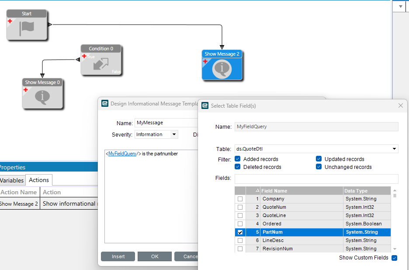Open the MyFieldQuery link in message
This screenshot has height=270, width=409.
(122, 154)
